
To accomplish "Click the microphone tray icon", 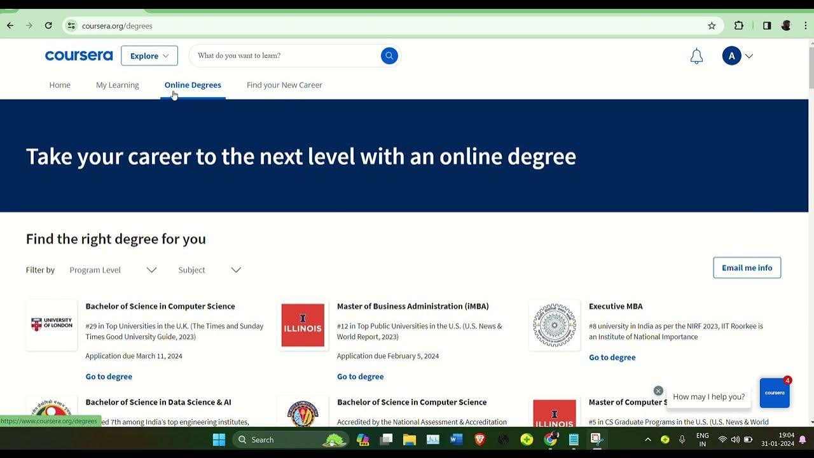I will [x=682, y=440].
